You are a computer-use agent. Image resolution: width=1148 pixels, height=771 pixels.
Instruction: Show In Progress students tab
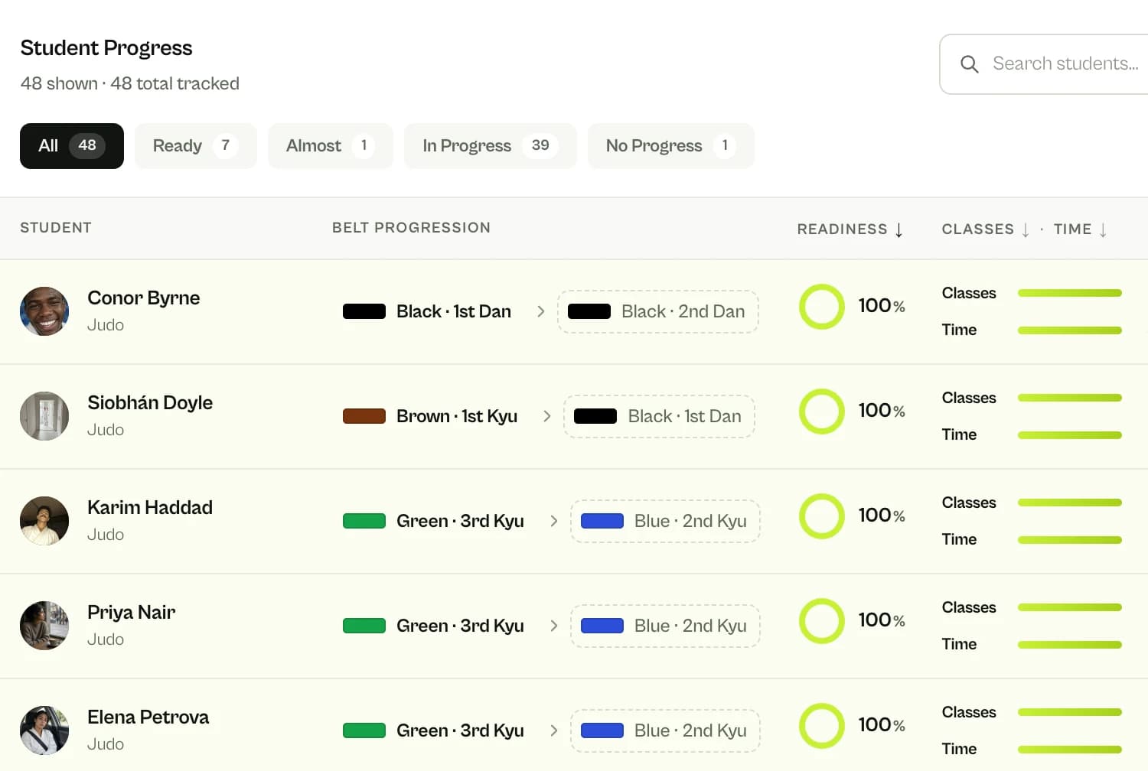(x=491, y=146)
